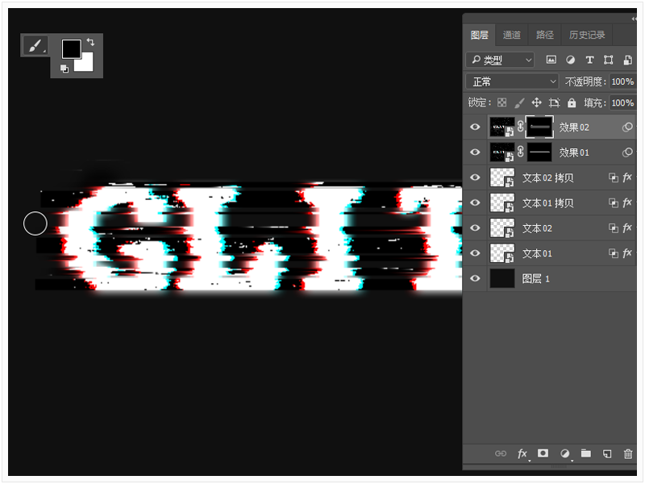The height and width of the screenshot is (484, 645).
Task: Swap foreground and background colors arrow
Action: pos(90,41)
